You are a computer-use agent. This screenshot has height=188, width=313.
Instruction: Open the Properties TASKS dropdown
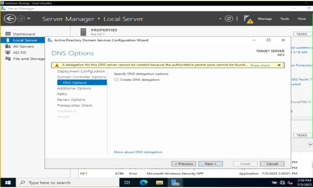coord(303,34)
